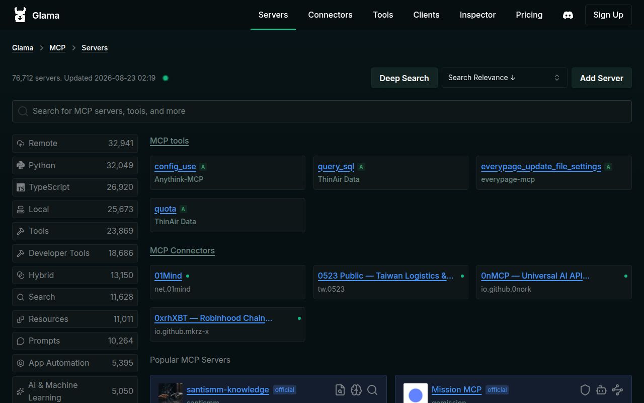Screen dimensions: 644x403
Task: Open the 01Mind connector link
Action: pyautogui.click(x=168, y=276)
